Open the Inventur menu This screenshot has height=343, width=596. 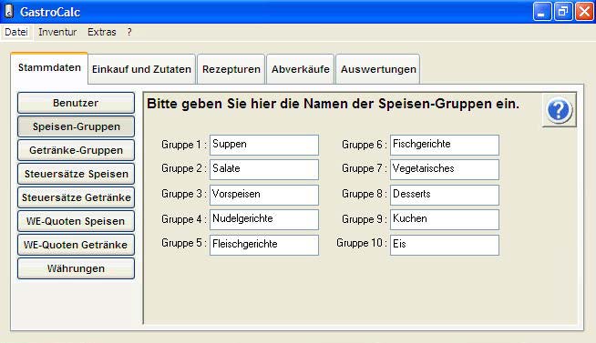point(57,32)
